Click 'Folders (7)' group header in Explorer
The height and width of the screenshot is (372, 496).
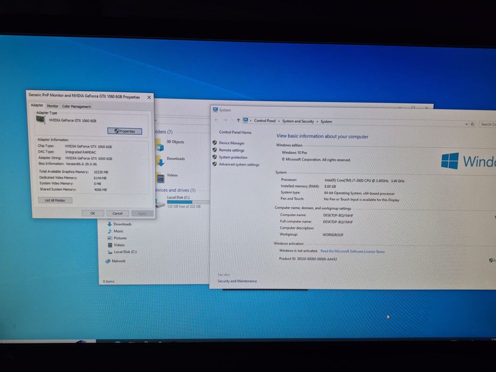164,132
